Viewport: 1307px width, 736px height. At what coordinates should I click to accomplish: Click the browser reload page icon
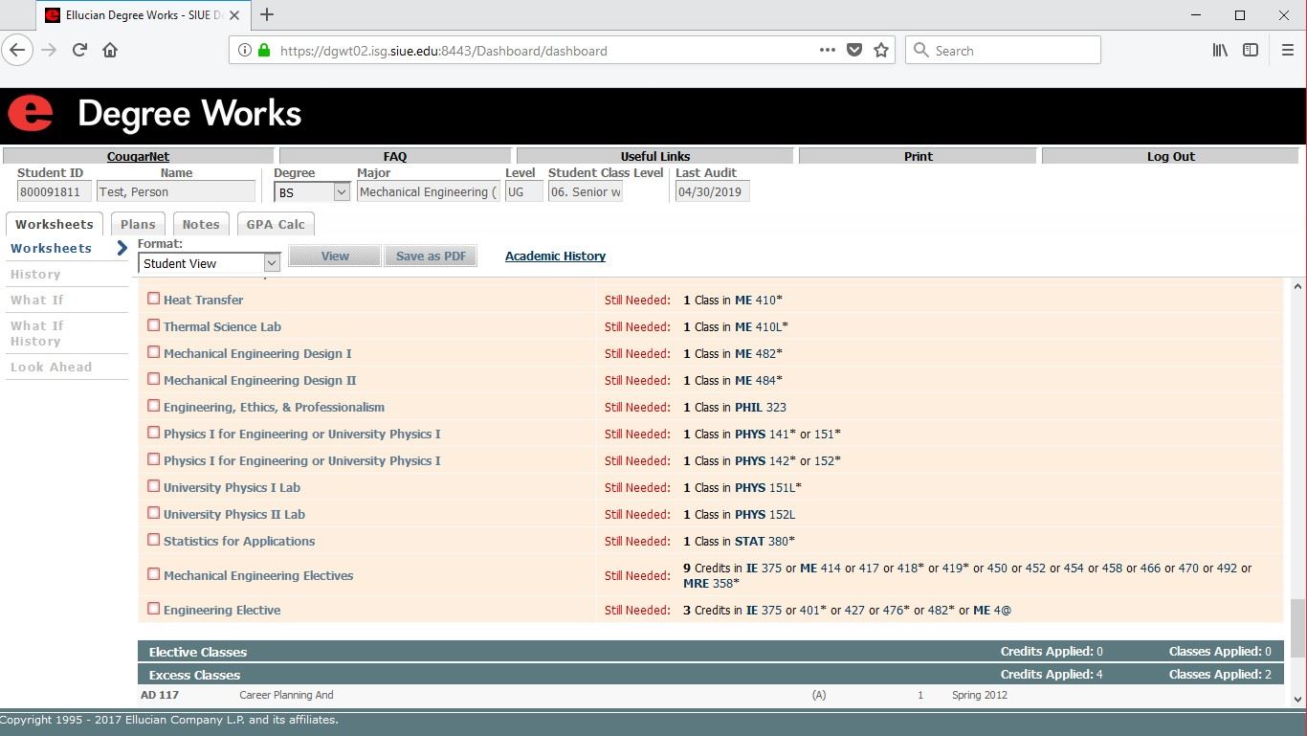(x=79, y=50)
